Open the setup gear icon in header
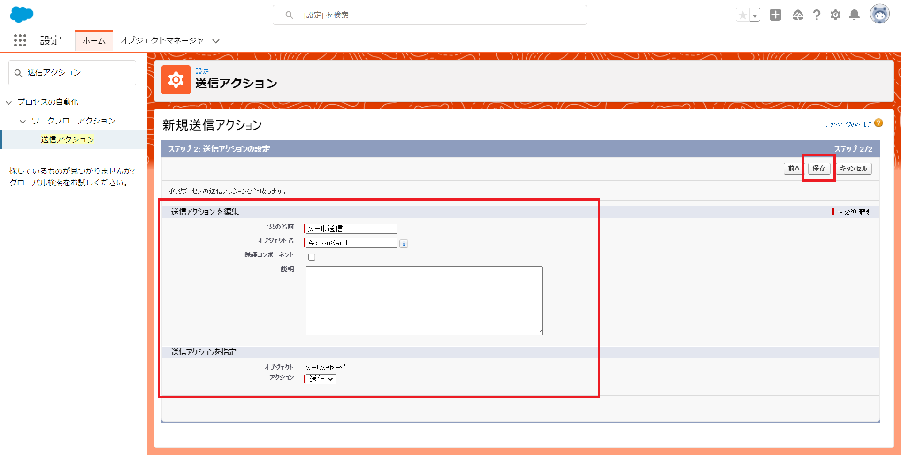 835,15
